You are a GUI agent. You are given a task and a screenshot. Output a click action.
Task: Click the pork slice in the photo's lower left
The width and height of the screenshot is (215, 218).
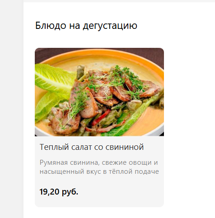click(x=65, y=121)
